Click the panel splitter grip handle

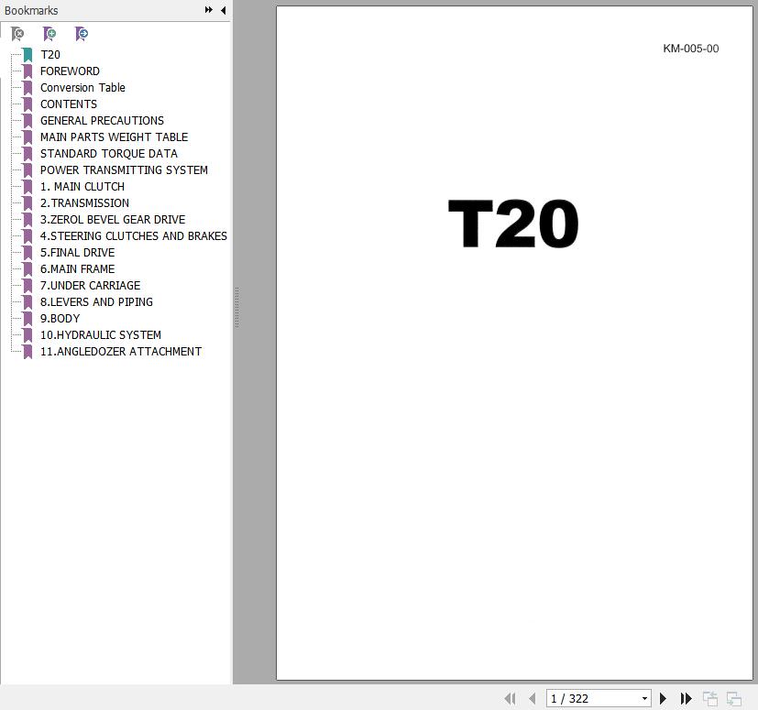tap(236, 308)
